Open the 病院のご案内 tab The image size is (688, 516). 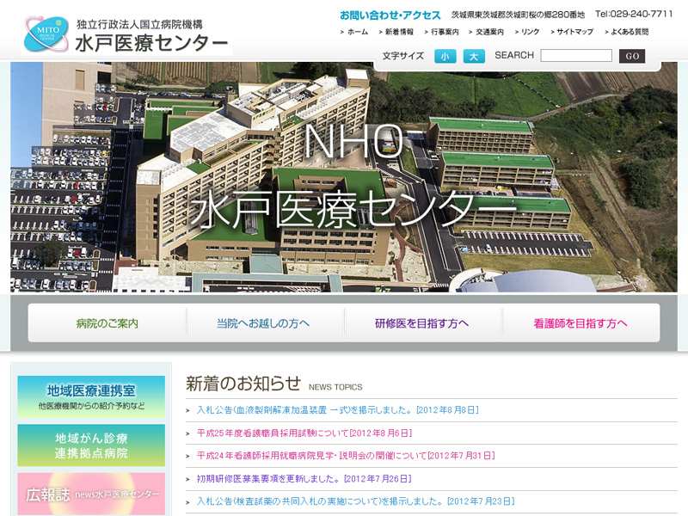pos(107,323)
